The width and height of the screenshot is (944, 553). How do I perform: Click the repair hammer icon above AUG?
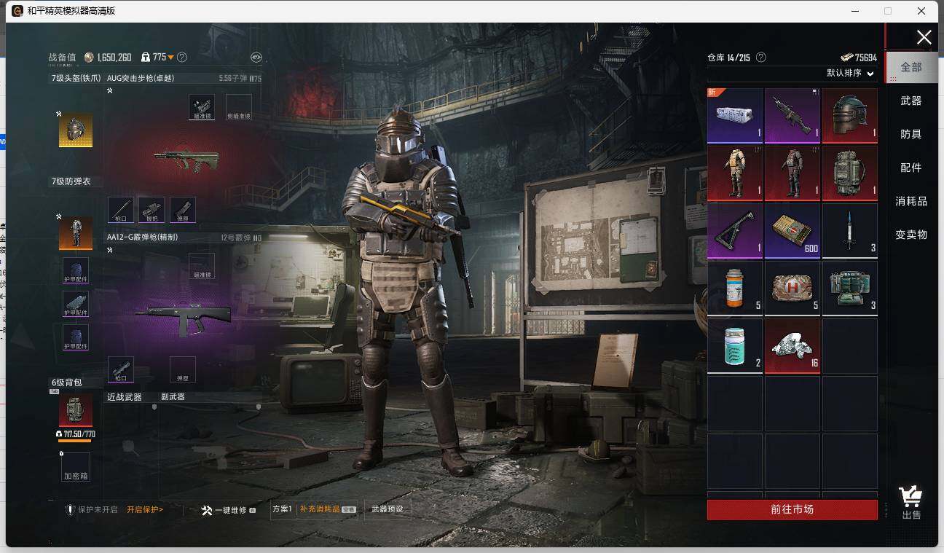coord(110,91)
